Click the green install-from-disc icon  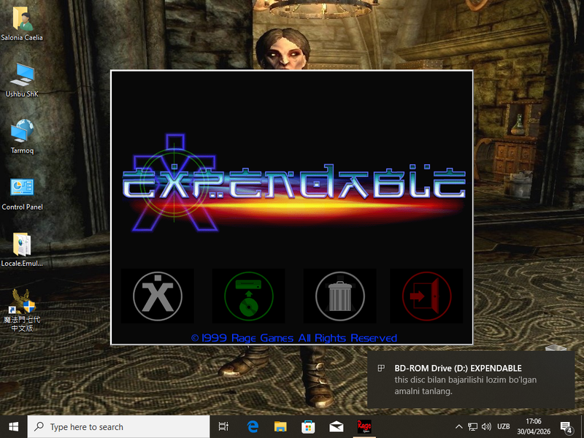click(x=248, y=296)
